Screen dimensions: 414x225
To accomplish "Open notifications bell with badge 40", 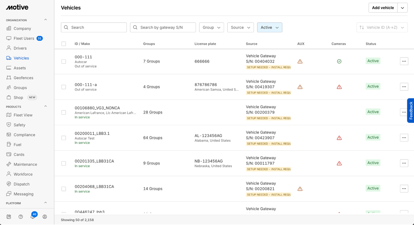I will pyautogui.click(x=33, y=216).
